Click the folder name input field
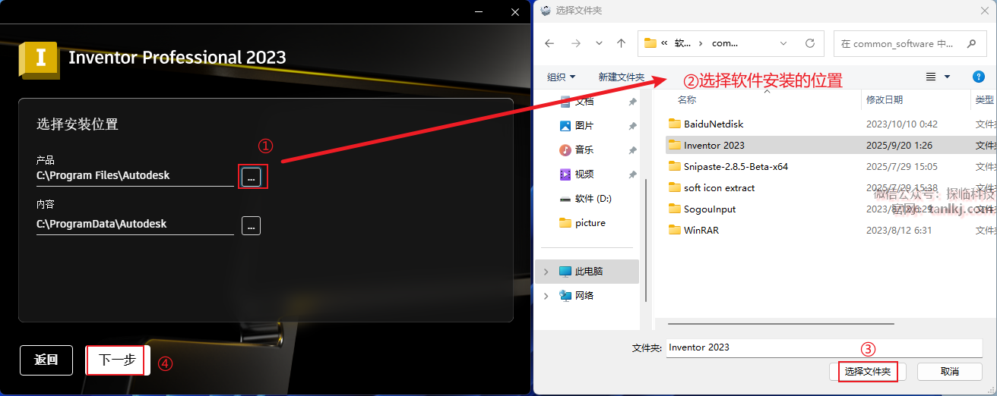997x396 pixels. 825,347
